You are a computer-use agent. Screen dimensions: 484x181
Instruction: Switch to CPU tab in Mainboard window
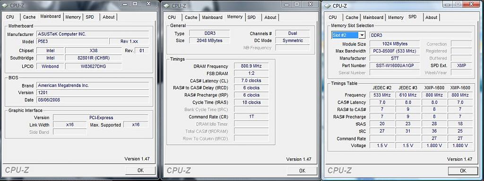coord(10,17)
